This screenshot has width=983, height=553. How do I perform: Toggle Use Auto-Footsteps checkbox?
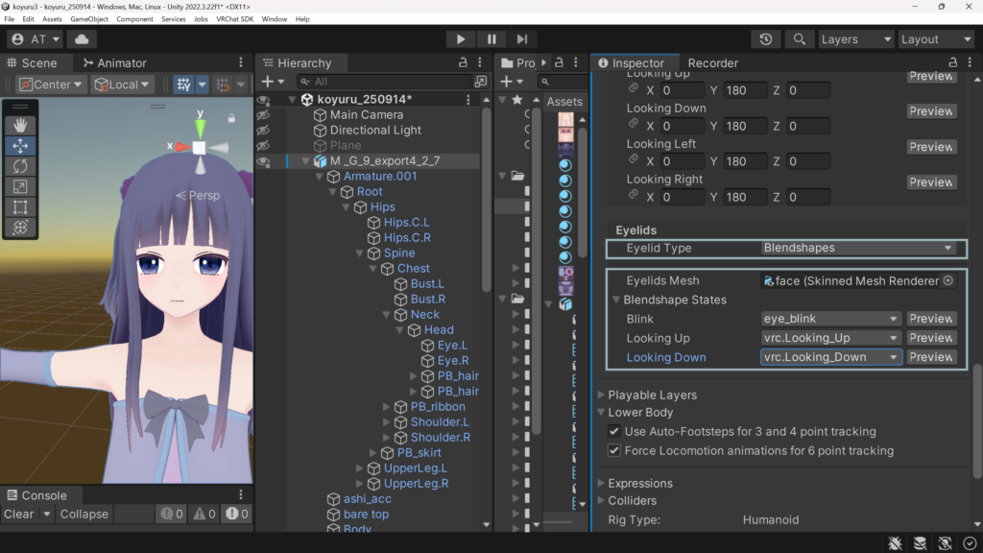click(614, 432)
